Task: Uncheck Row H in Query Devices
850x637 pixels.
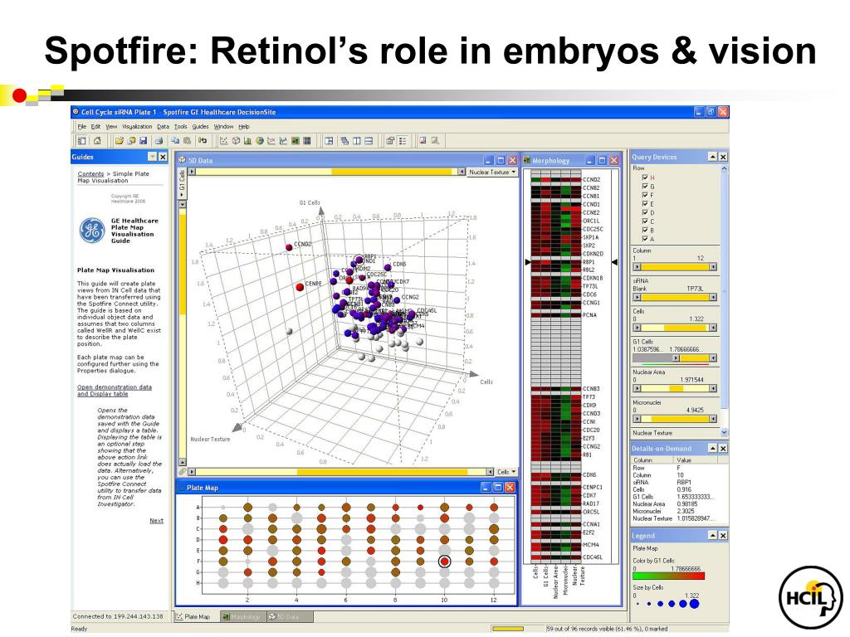Action: [644, 177]
